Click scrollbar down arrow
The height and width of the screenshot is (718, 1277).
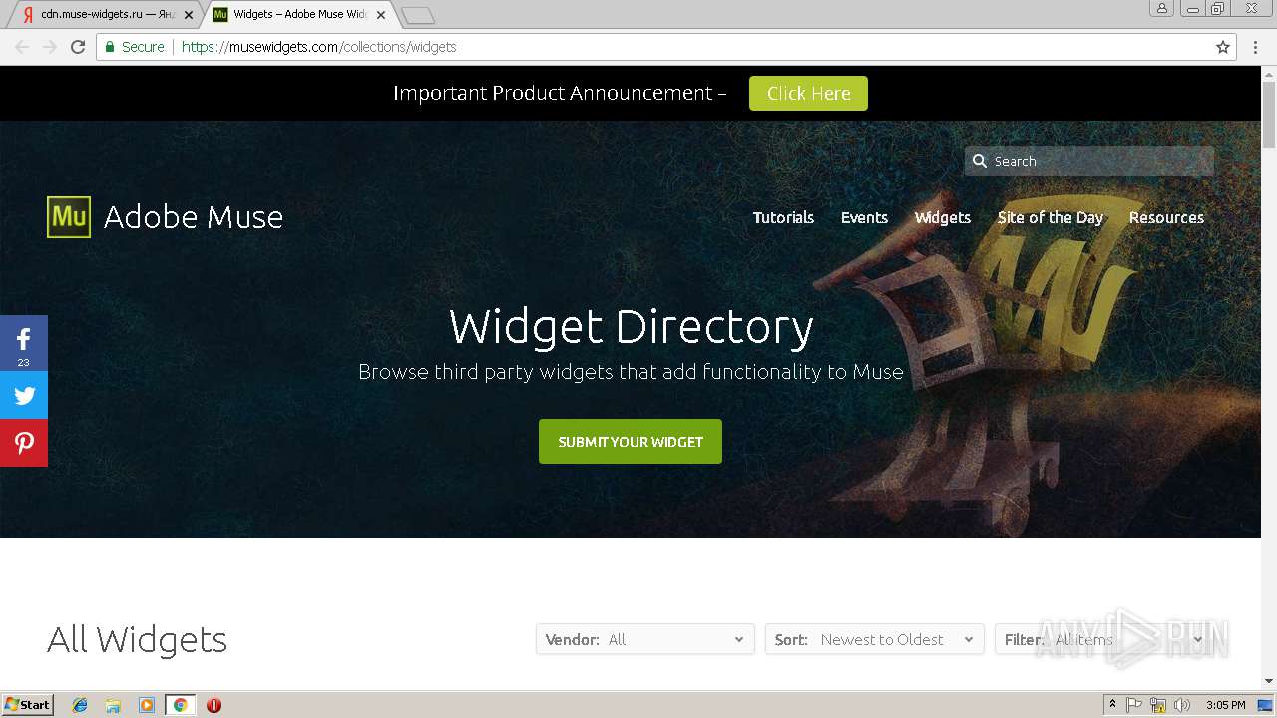pos(1269,681)
